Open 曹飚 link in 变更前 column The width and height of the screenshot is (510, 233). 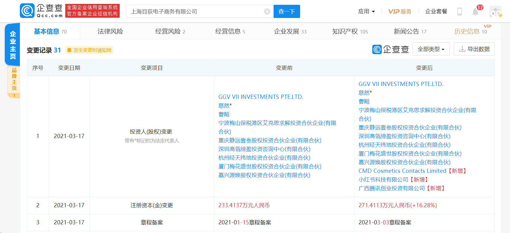coord(224,114)
